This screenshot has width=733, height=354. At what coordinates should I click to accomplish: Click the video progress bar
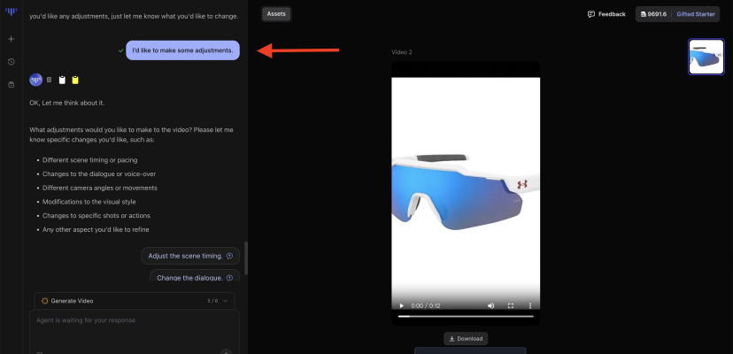[465, 316]
